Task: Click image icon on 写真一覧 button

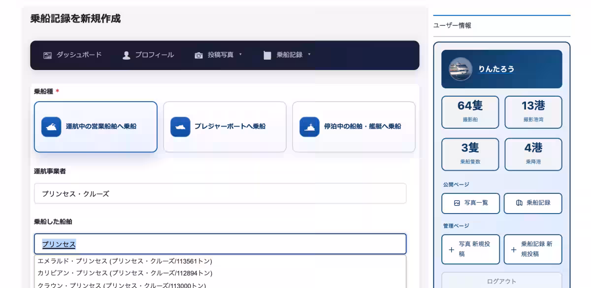Action: tap(457, 203)
